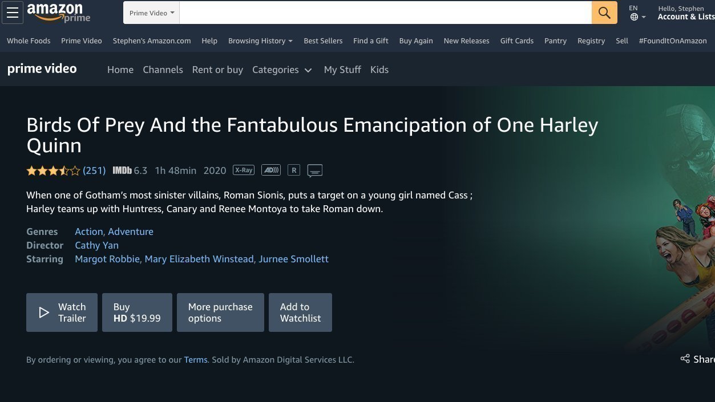Expand the Categories menu chevron

point(308,70)
